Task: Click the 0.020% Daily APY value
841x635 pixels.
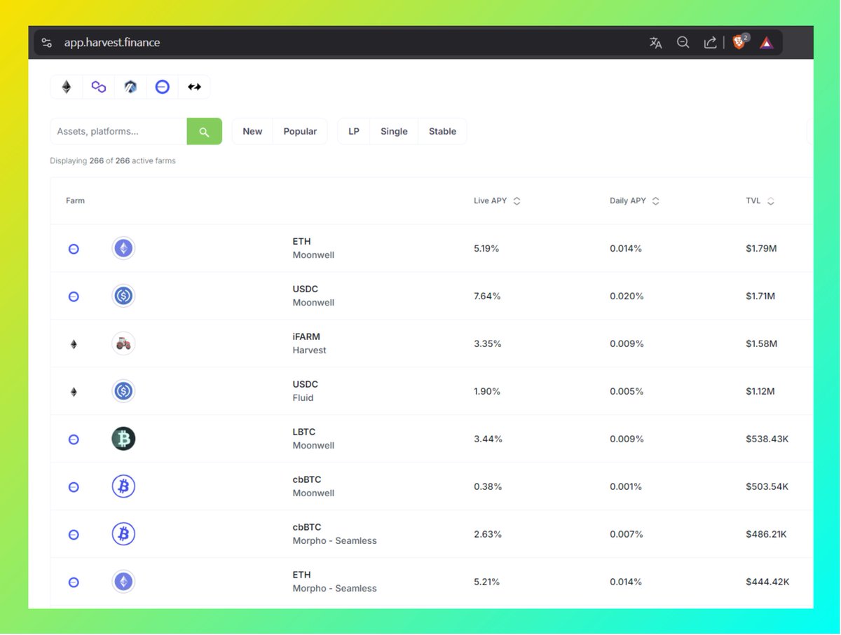Action: 627,296
